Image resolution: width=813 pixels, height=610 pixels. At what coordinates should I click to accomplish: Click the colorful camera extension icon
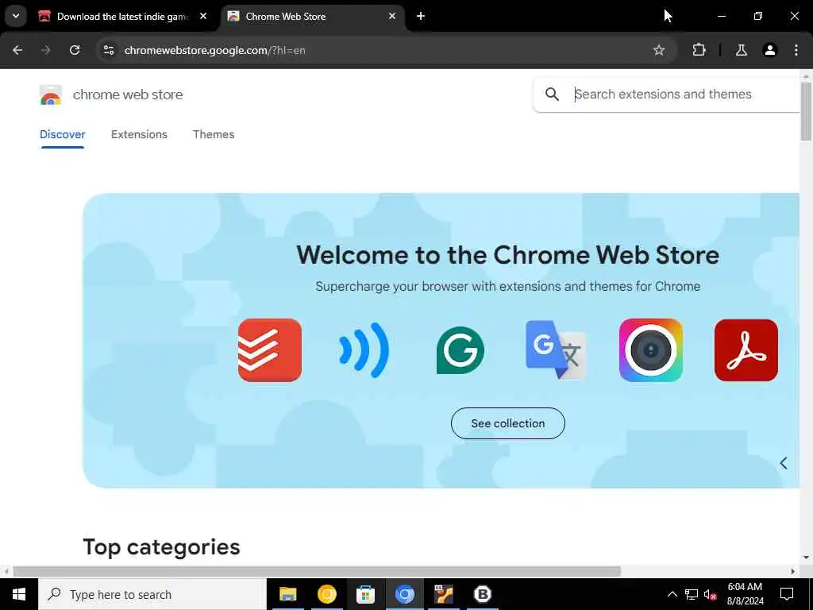(651, 350)
